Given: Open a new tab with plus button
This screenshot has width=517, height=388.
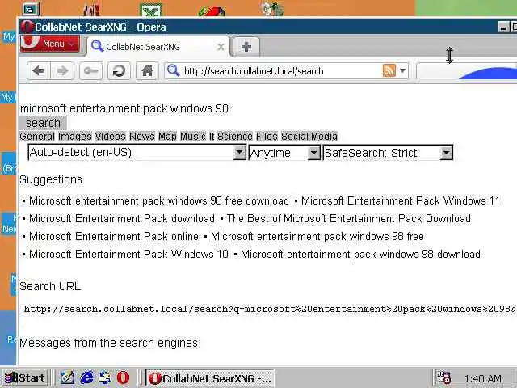Looking at the screenshot, I should [246, 47].
